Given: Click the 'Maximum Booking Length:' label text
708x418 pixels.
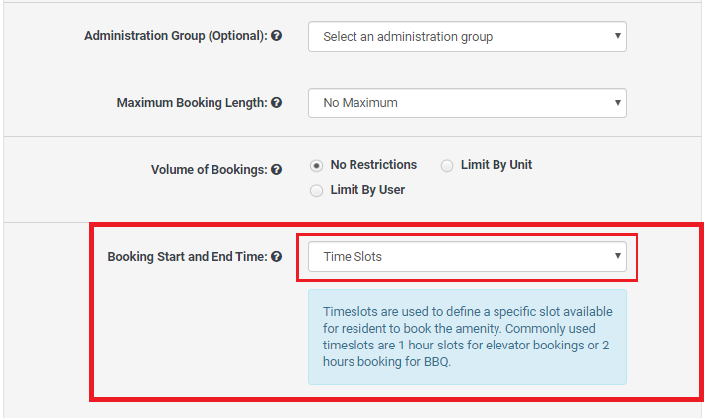Looking at the screenshot, I should click(192, 102).
